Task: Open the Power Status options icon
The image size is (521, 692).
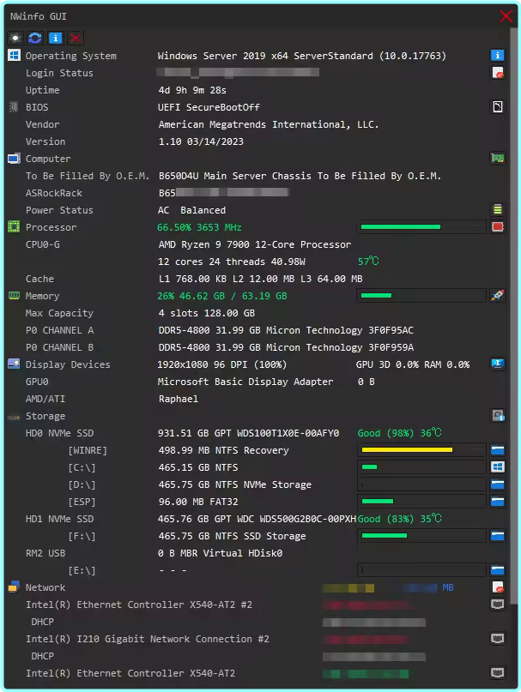Action: click(497, 210)
